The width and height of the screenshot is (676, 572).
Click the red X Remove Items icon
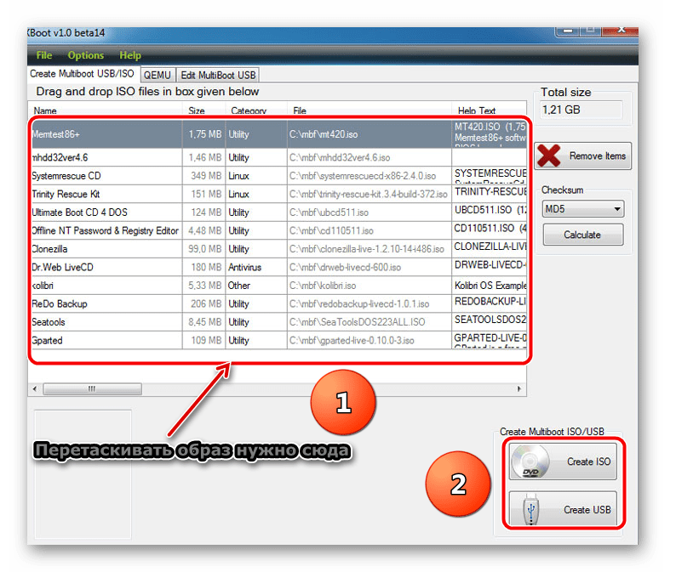click(x=549, y=156)
